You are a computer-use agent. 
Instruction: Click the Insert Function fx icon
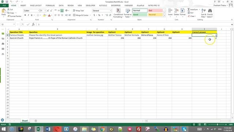(33, 25)
